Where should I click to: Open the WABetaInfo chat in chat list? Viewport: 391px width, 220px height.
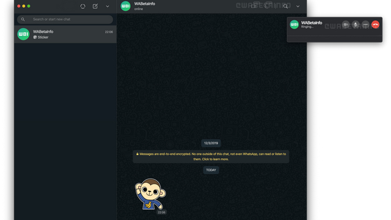coord(65,34)
